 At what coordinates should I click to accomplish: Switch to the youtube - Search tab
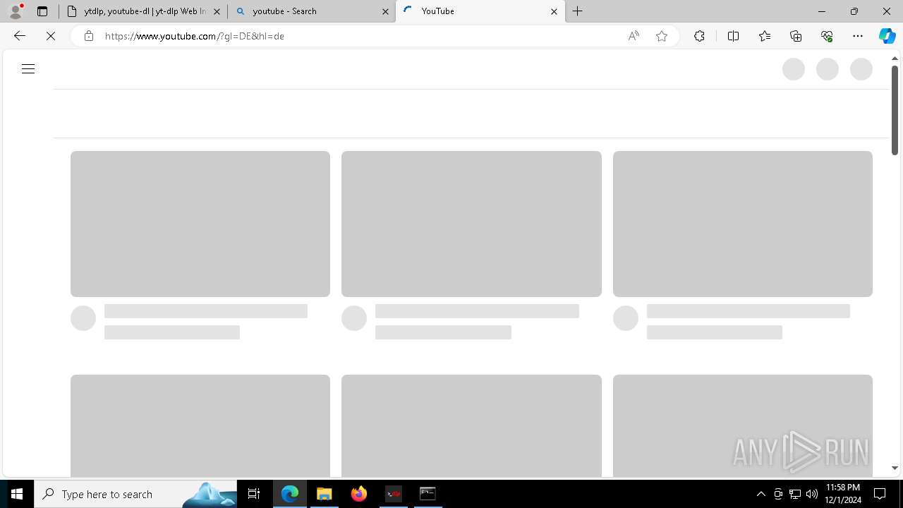(x=311, y=11)
